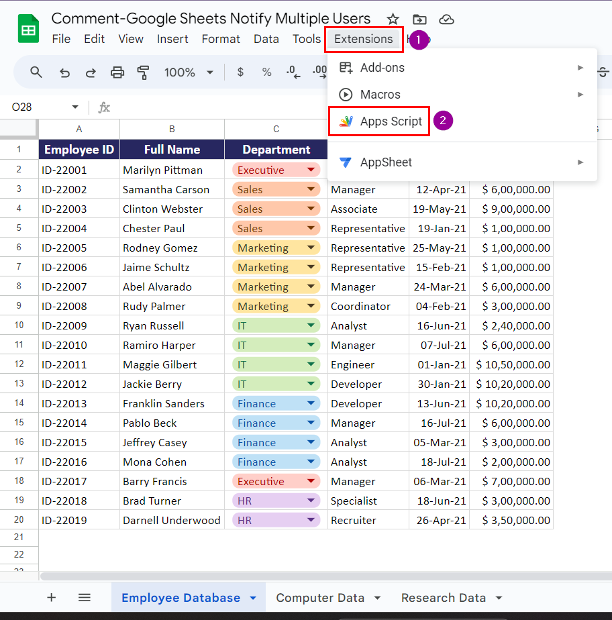The image size is (612, 620).
Task: Click cell with date 13-Jun-21
Action: pyautogui.click(x=439, y=403)
